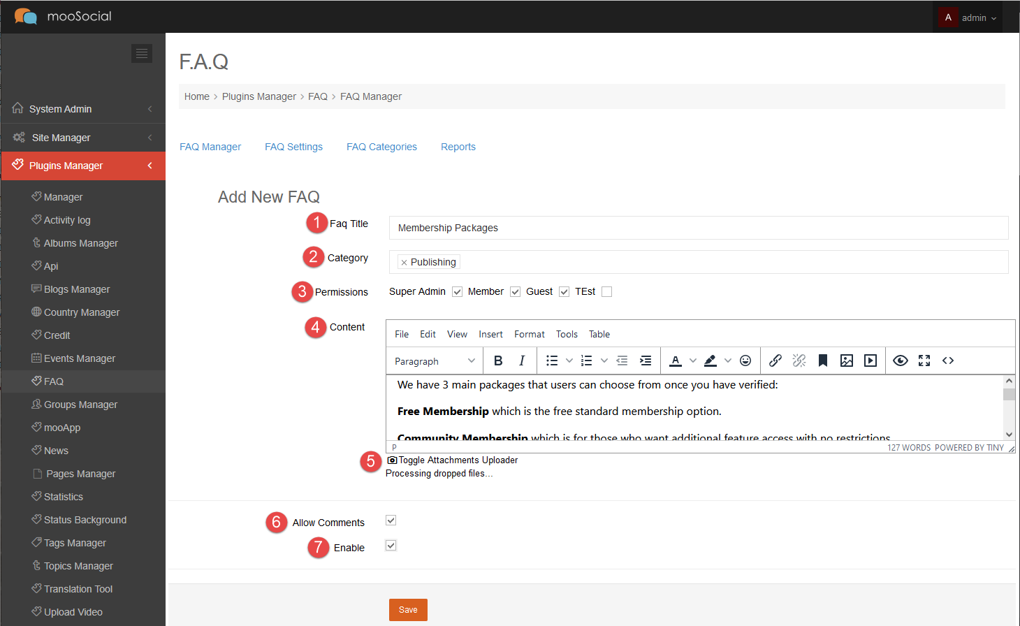Image resolution: width=1020 pixels, height=626 pixels.
Task: Collapse the Plugins Manager menu
Action: click(83, 166)
